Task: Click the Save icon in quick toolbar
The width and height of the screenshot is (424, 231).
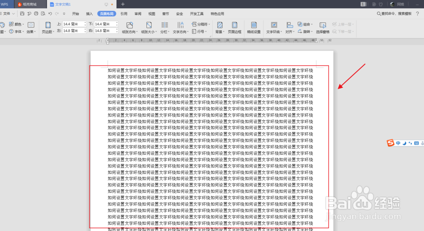Action: pyautogui.click(x=22, y=14)
